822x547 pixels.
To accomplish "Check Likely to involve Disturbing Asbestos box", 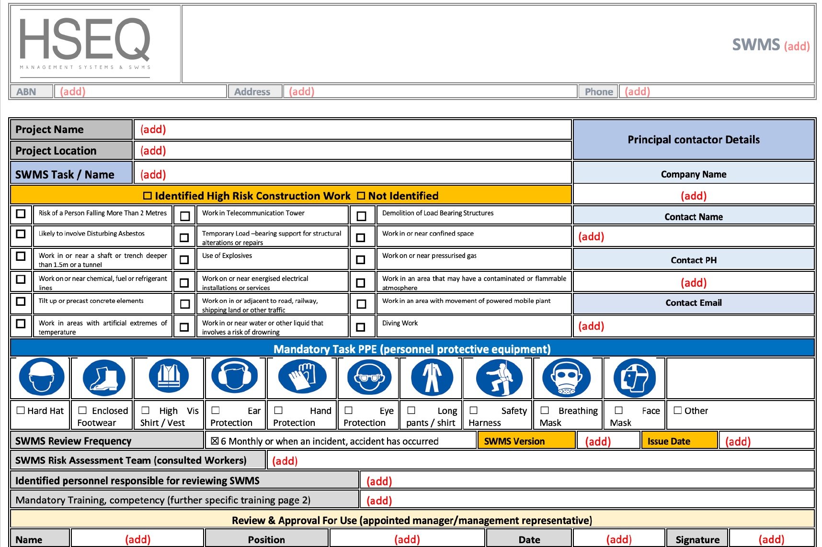I will click(21, 234).
